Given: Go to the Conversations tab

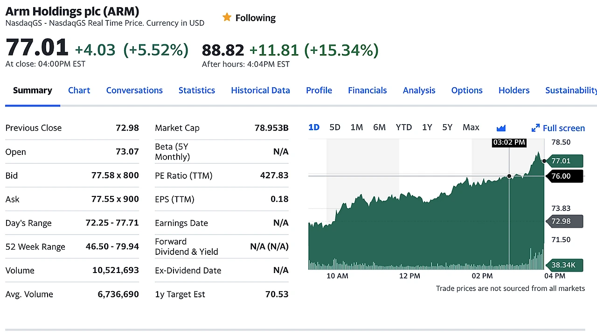Looking at the screenshot, I should coord(134,91).
